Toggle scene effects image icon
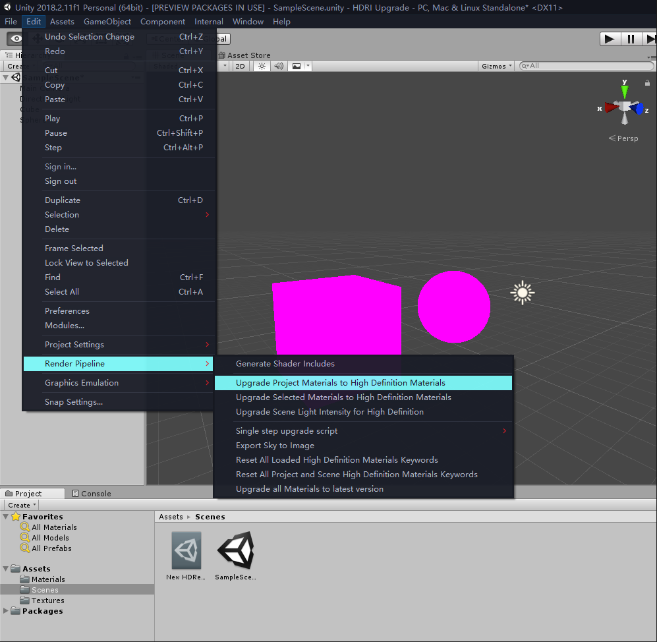 pos(297,66)
